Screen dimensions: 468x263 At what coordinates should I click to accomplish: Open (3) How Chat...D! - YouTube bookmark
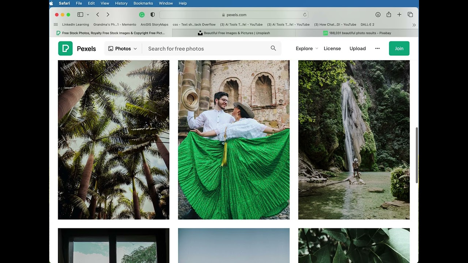click(335, 24)
